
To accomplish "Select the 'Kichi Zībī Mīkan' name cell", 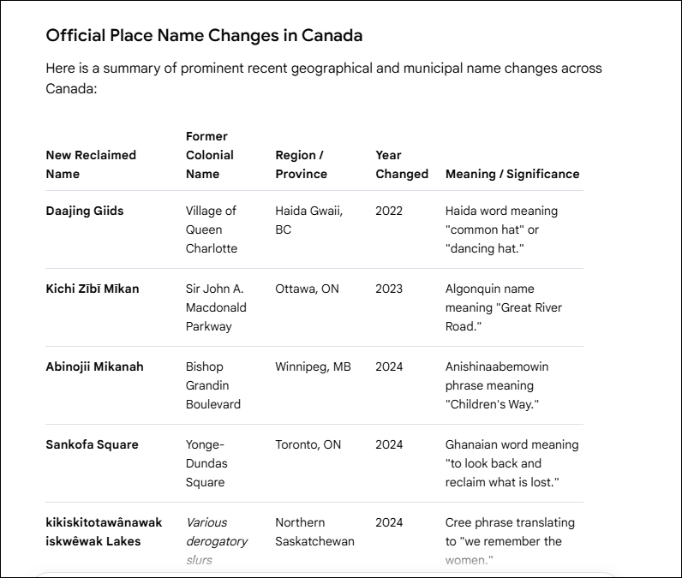I will point(93,289).
